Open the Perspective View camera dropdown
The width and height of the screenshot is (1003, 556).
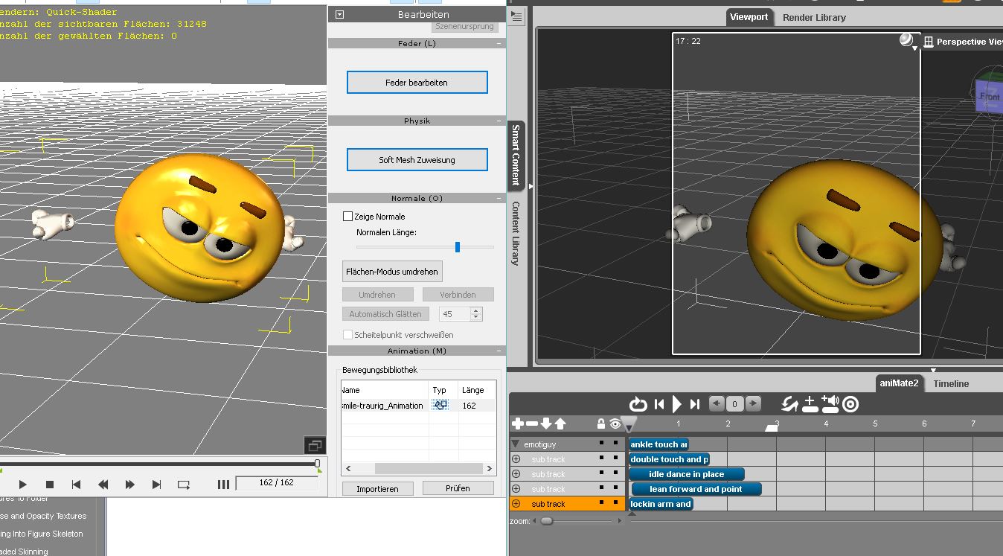point(964,42)
